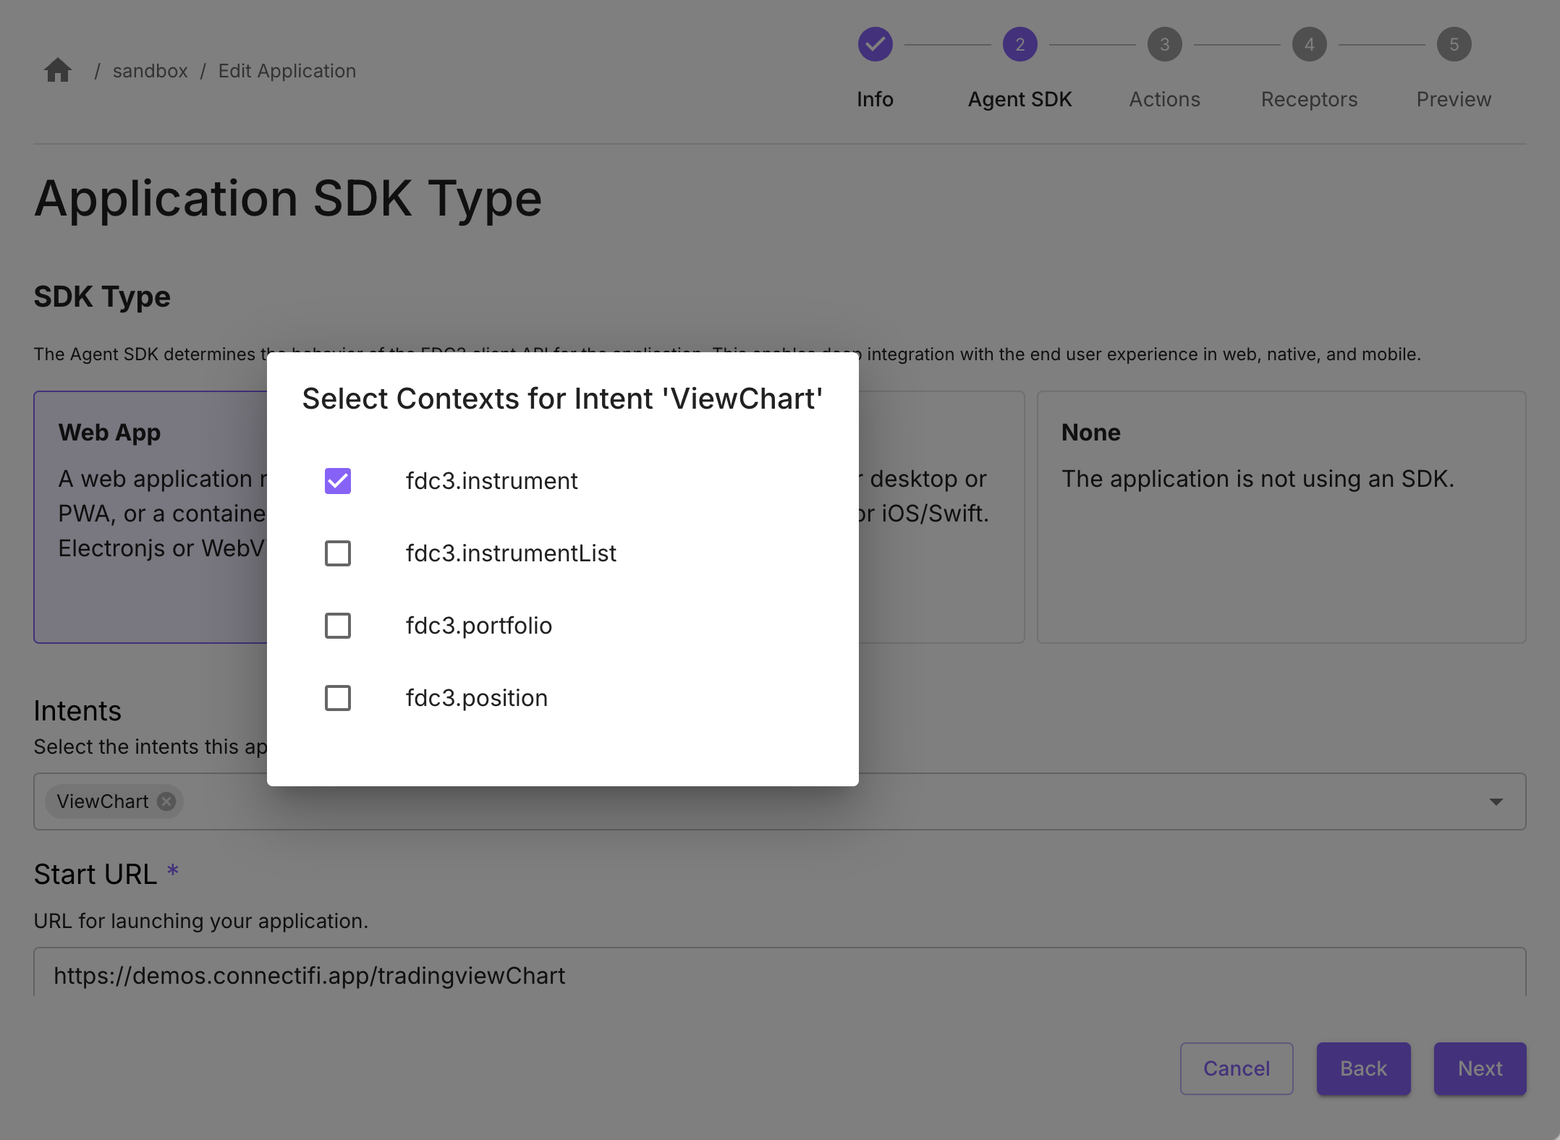Screen dimensions: 1560x1140
Task: Select fdc3.position context option
Action: (336, 697)
